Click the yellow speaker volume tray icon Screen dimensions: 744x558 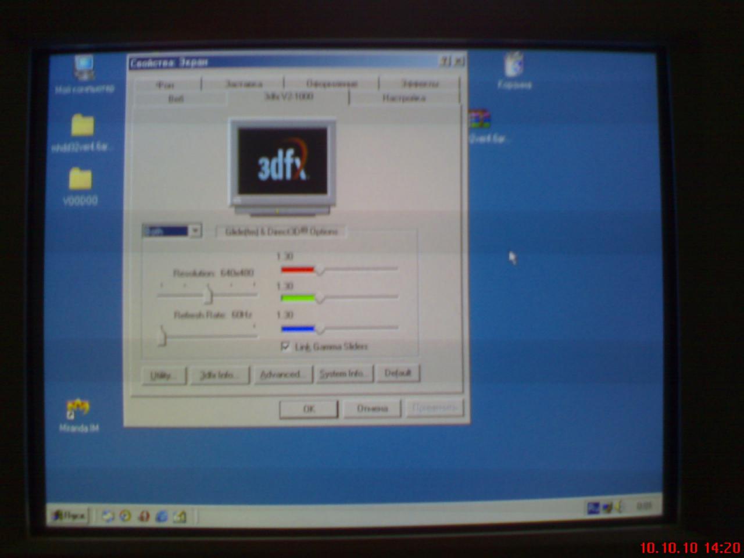tap(619, 507)
